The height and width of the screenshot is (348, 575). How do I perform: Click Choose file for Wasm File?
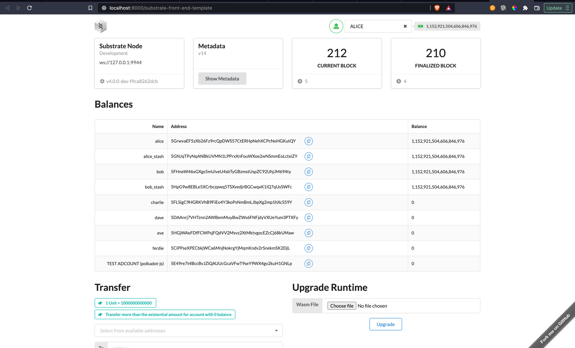tap(342, 306)
